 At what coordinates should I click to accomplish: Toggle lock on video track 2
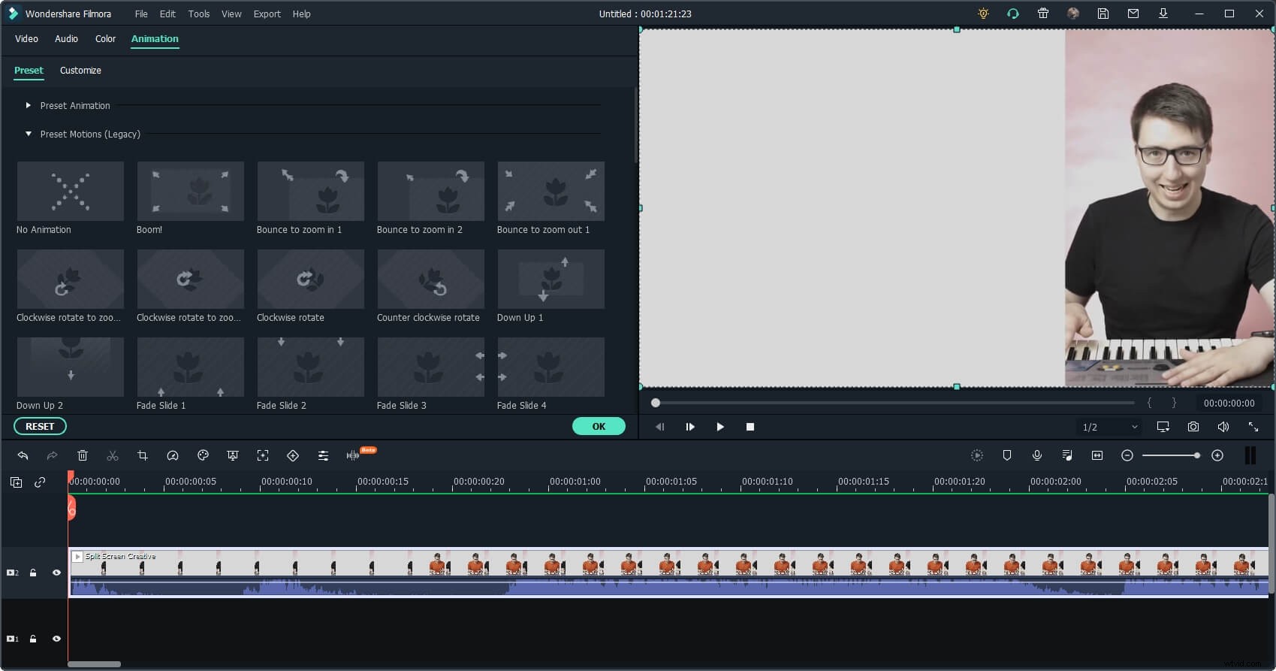tap(33, 573)
